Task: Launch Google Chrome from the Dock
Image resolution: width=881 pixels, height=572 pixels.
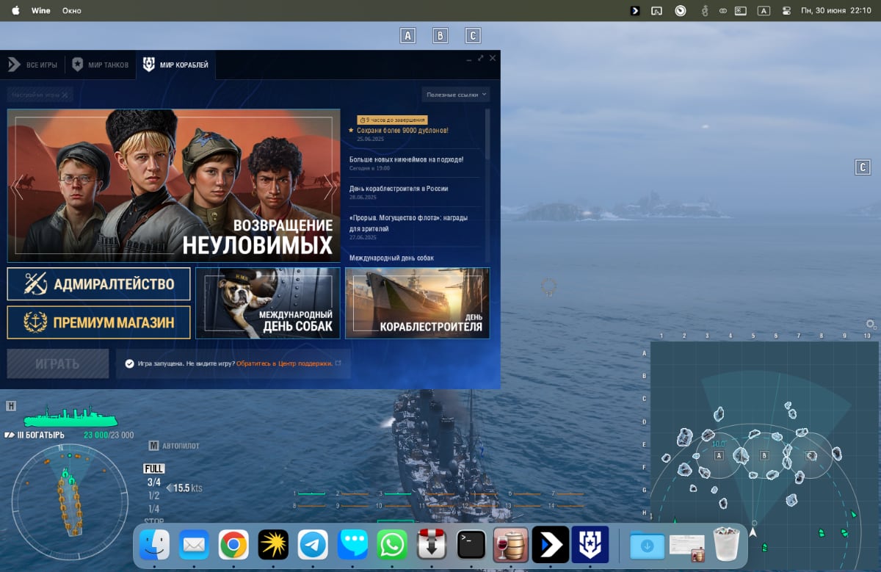Action: coord(233,545)
